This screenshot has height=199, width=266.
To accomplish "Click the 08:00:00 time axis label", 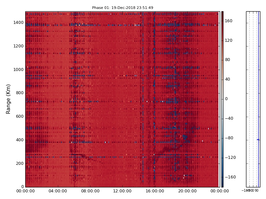I will pos(90,191).
